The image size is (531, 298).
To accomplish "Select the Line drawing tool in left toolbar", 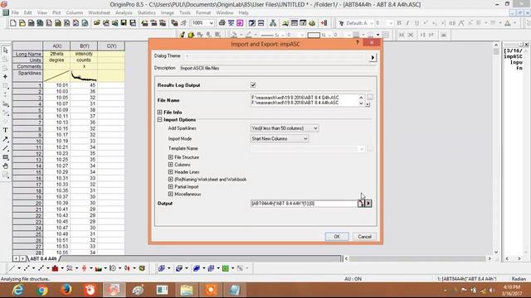I will click(6, 148).
